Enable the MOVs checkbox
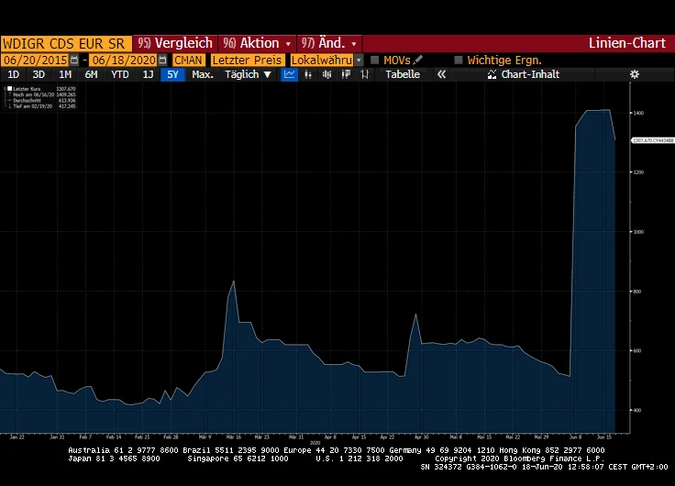The width and height of the screenshot is (675, 486). (x=375, y=60)
